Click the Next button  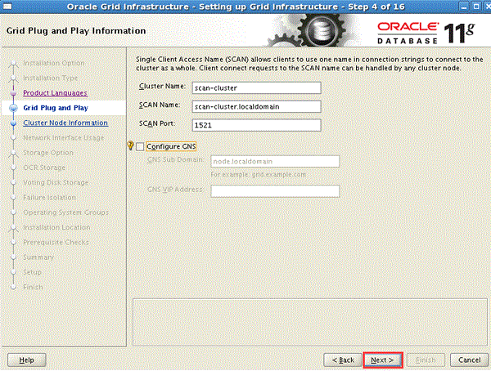pyautogui.click(x=383, y=360)
